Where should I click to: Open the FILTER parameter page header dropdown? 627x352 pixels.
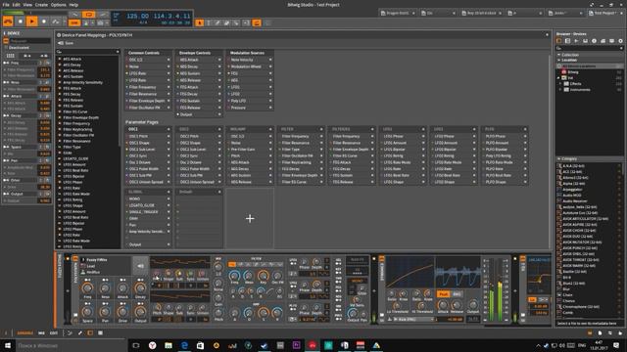321,129
